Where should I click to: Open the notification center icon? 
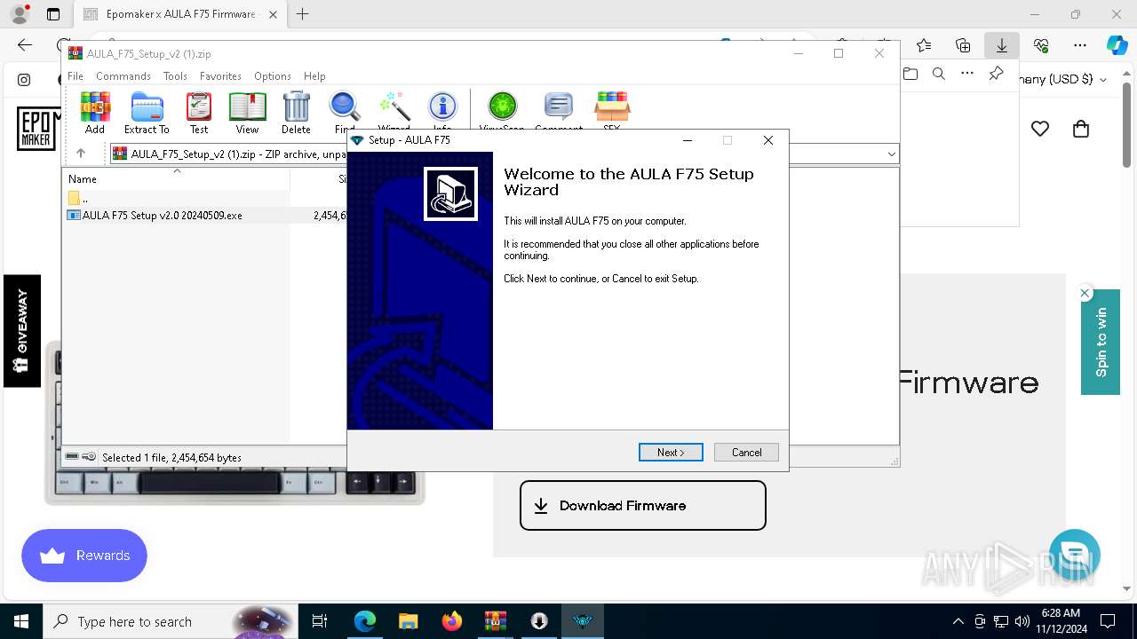coord(1108,621)
